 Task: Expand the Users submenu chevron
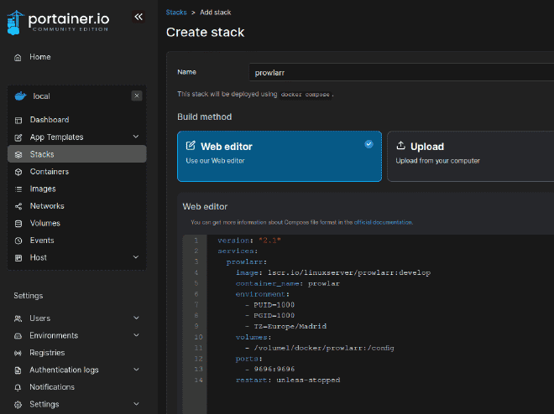pyautogui.click(x=136, y=318)
